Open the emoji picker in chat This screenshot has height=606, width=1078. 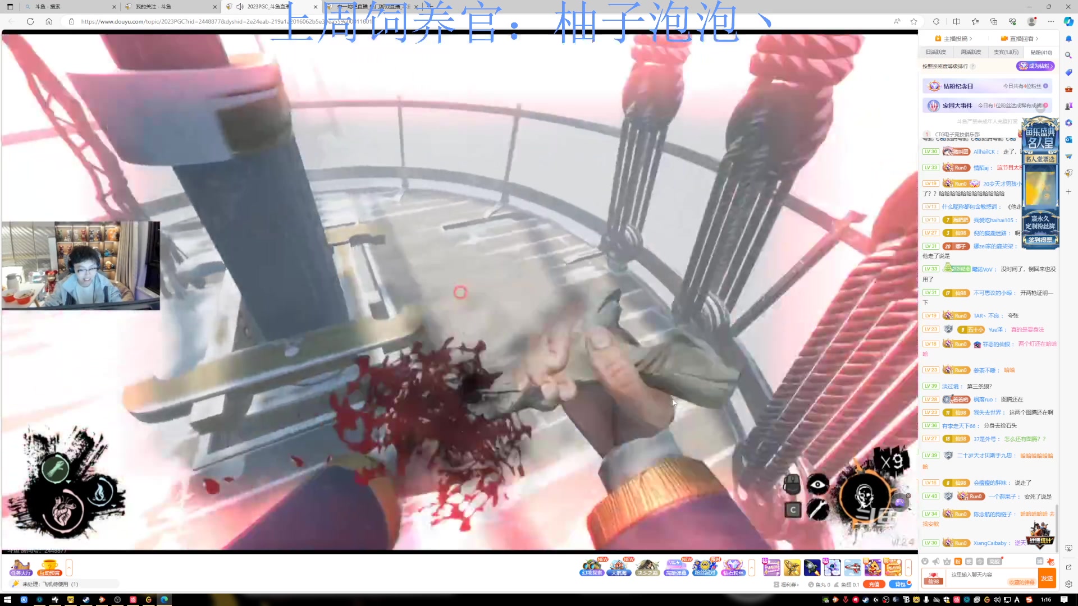tap(925, 561)
